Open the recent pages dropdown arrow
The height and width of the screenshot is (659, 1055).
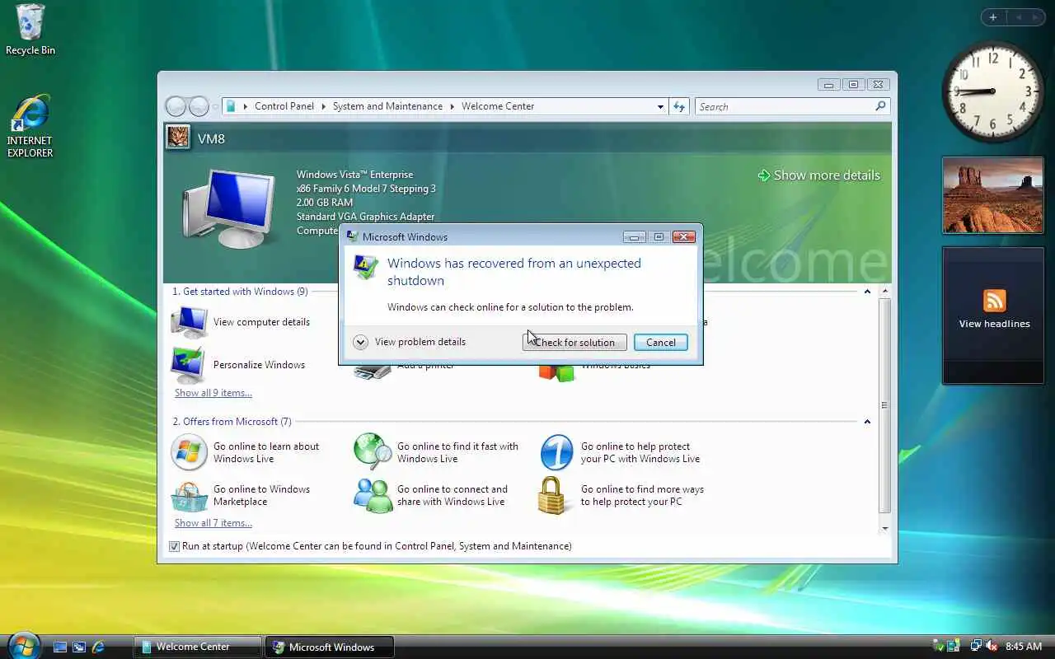[215, 106]
